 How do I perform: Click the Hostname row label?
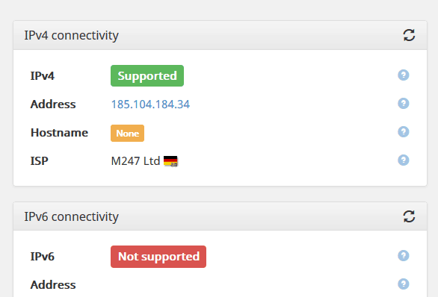click(x=59, y=133)
